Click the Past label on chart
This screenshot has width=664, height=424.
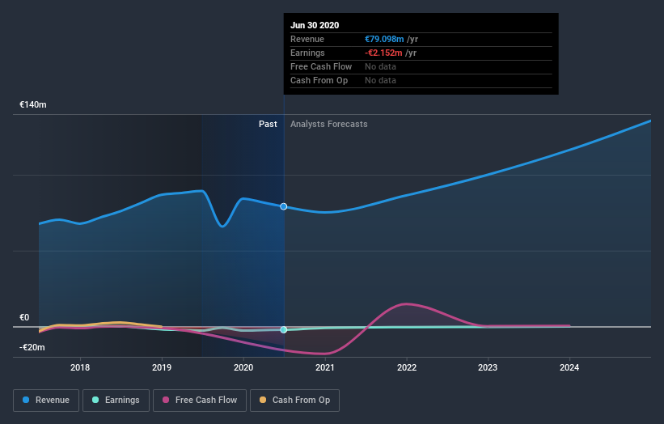click(268, 124)
